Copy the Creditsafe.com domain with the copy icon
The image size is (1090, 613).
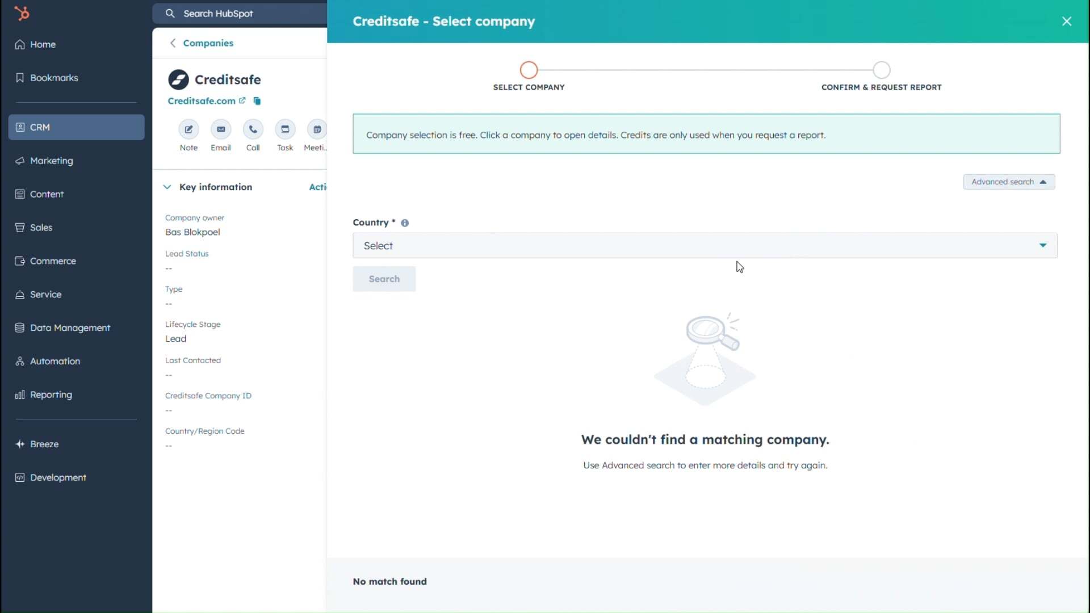coord(257,101)
